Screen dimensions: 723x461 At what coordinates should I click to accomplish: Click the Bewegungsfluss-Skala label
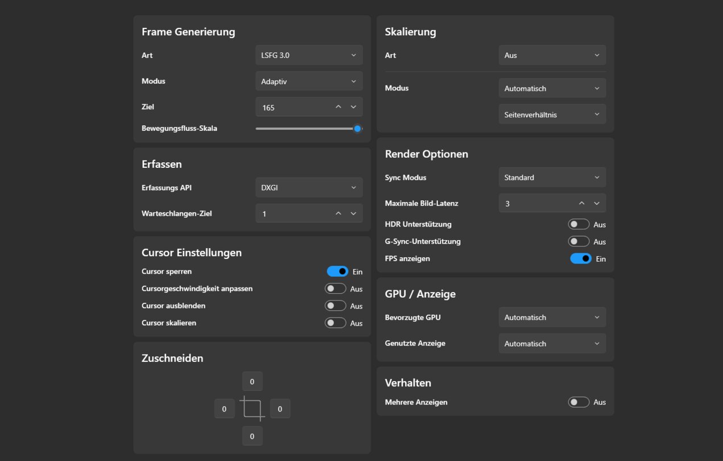pyautogui.click(x=179, y=129)
